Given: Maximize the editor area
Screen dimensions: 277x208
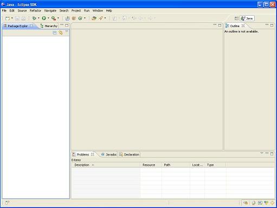Looking at the screenshot, I should [220, 25].
